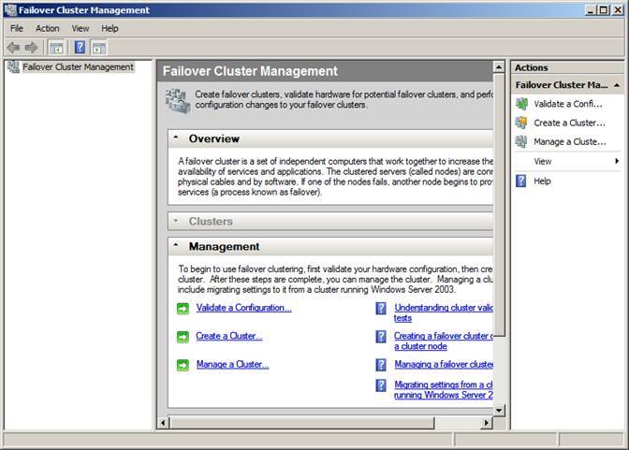Open Understanding cluster validation tests help link

[444, 312]
